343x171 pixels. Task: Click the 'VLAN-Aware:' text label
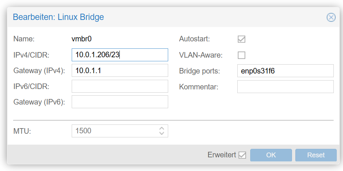coord(201,55)
